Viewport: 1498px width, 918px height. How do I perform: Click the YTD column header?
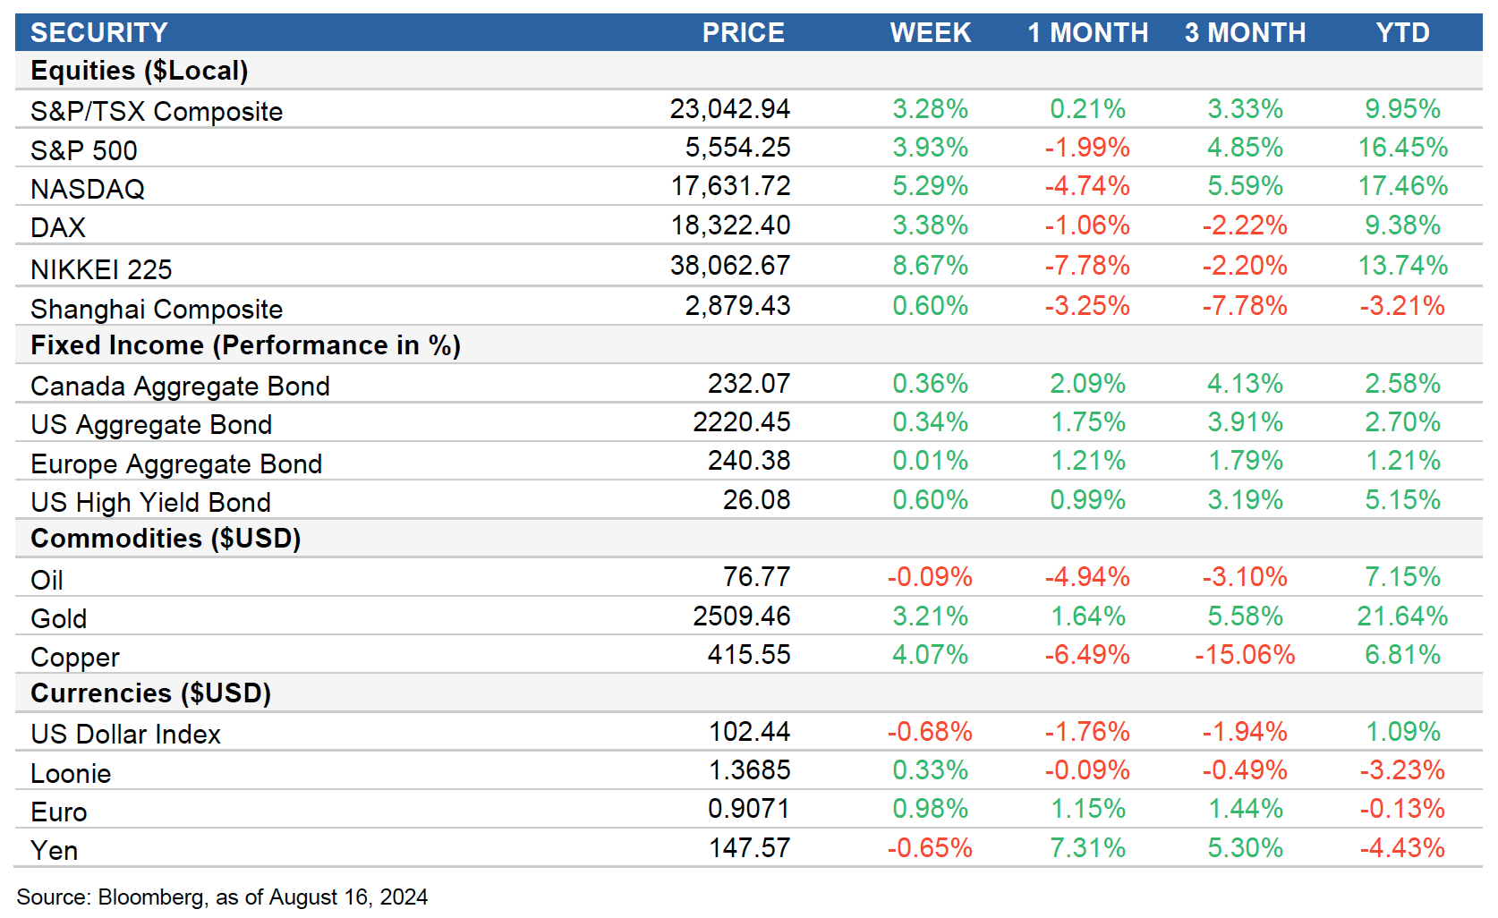1402,33
